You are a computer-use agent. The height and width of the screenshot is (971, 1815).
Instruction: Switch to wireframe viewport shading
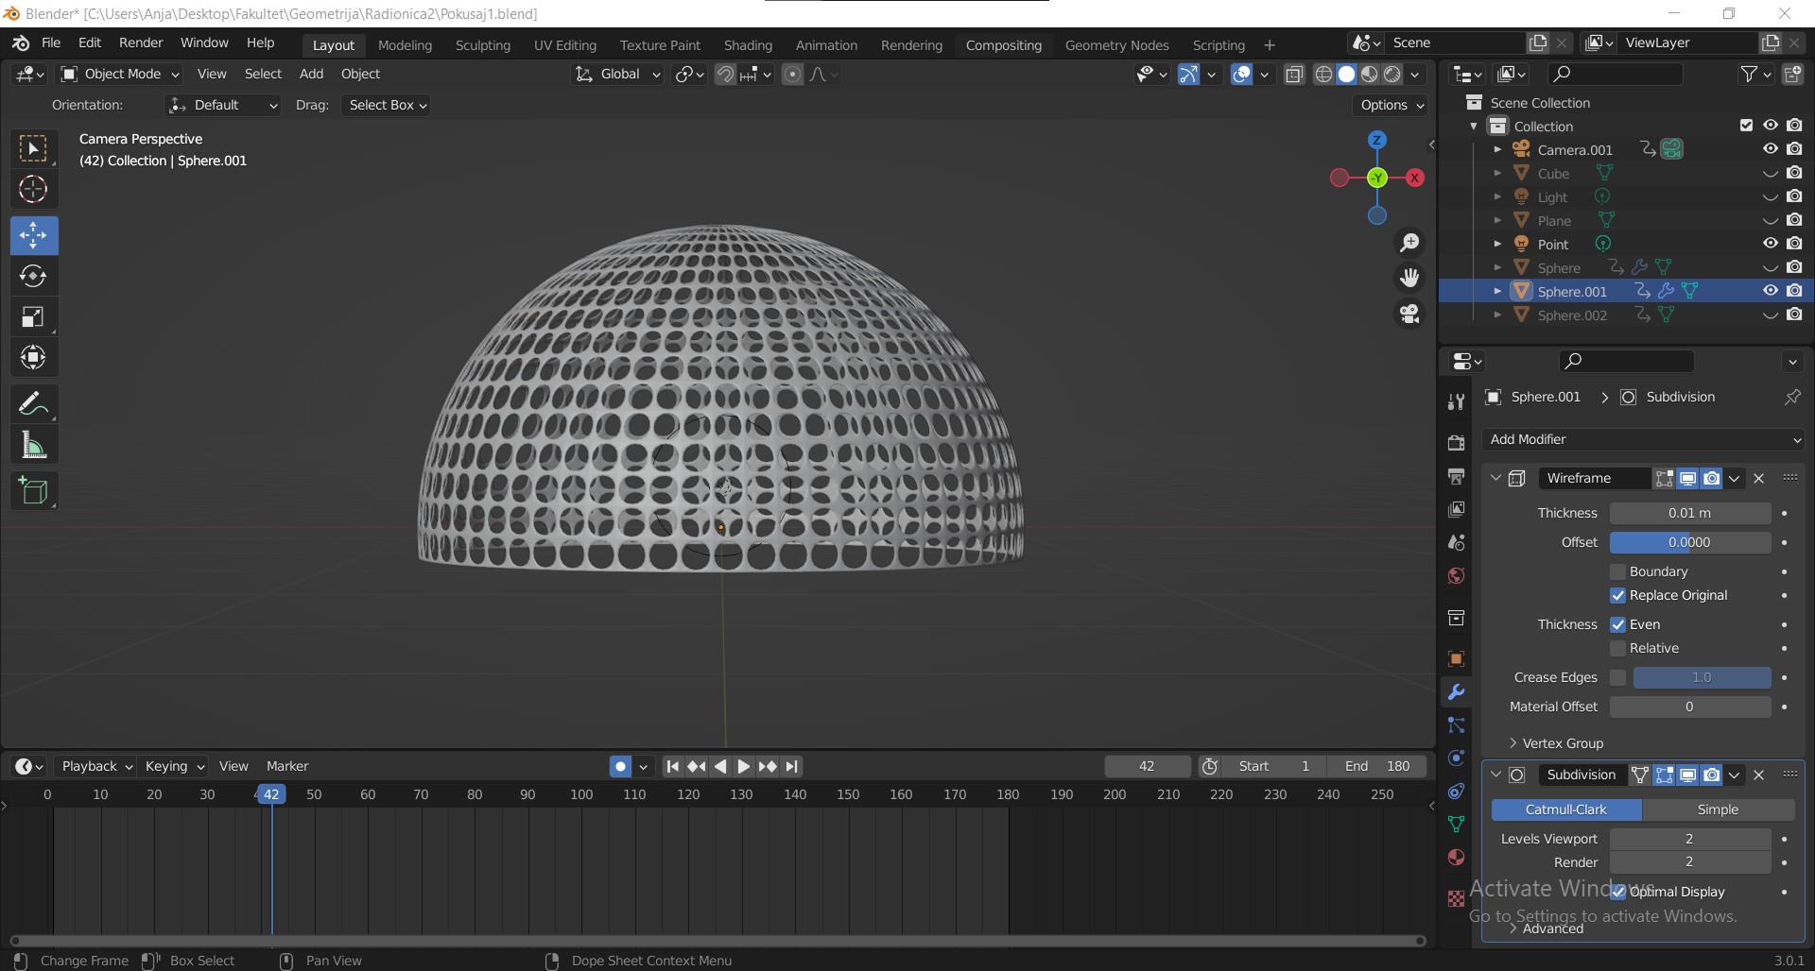[1323, 74]
